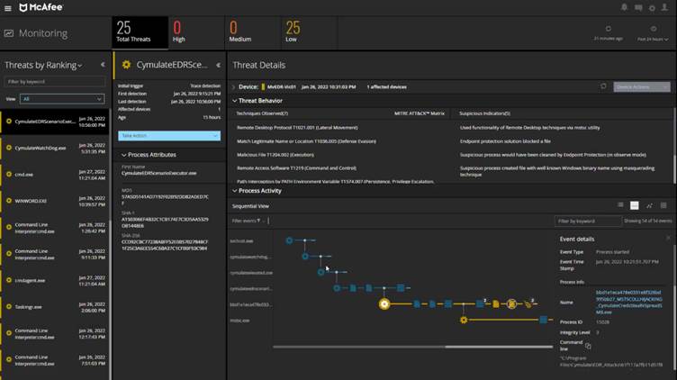Select the cmdagent.exe threat row
Screen dimensions: 677x380
click(x=55, y=280)
